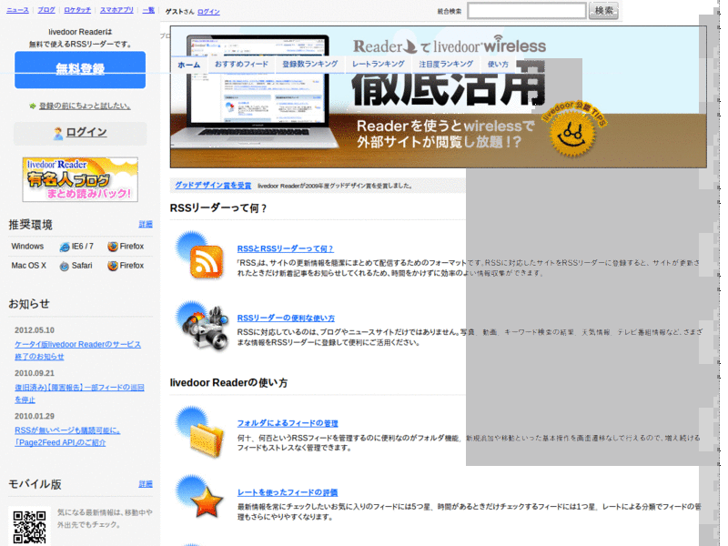728x546 pixels.
Task: Open the ホーム tab
Action: 188,65
